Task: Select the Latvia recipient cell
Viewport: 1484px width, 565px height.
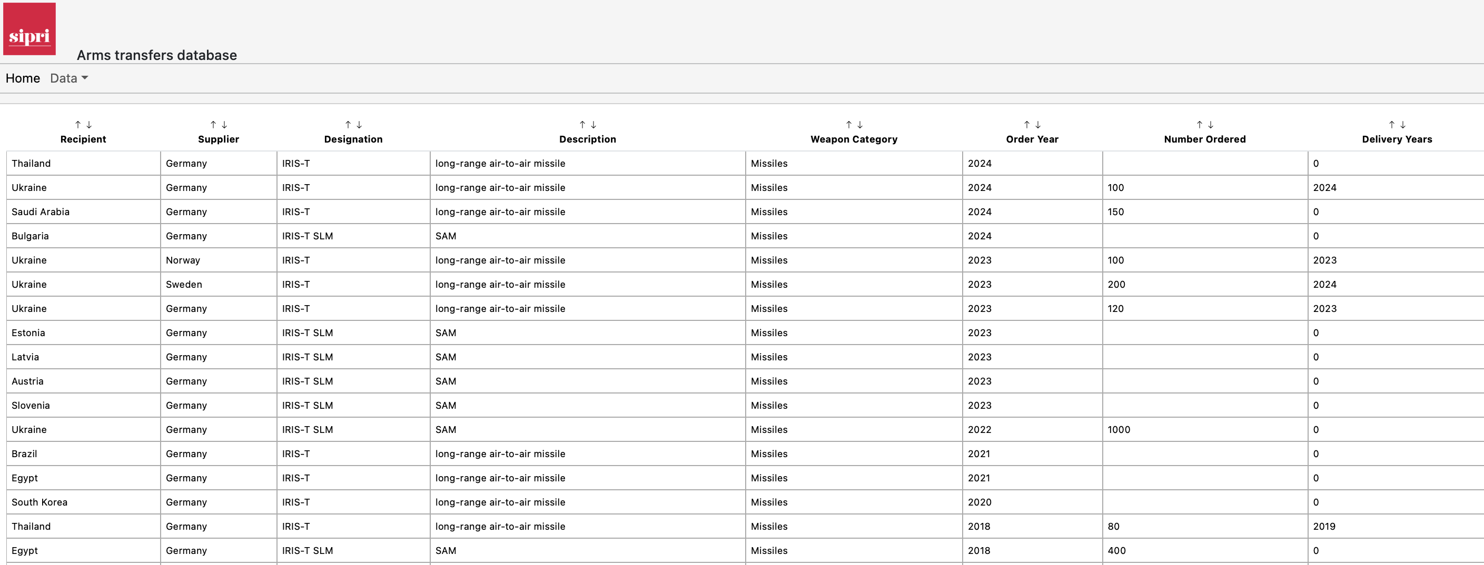Action: (x=84, y=357)
